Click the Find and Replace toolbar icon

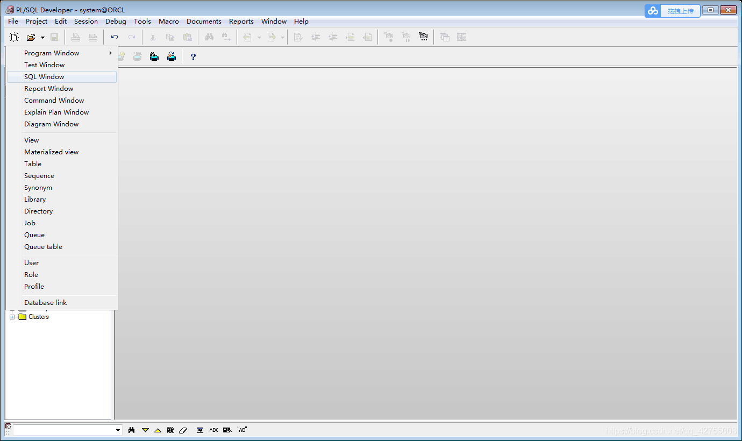(x=226, y=37)
